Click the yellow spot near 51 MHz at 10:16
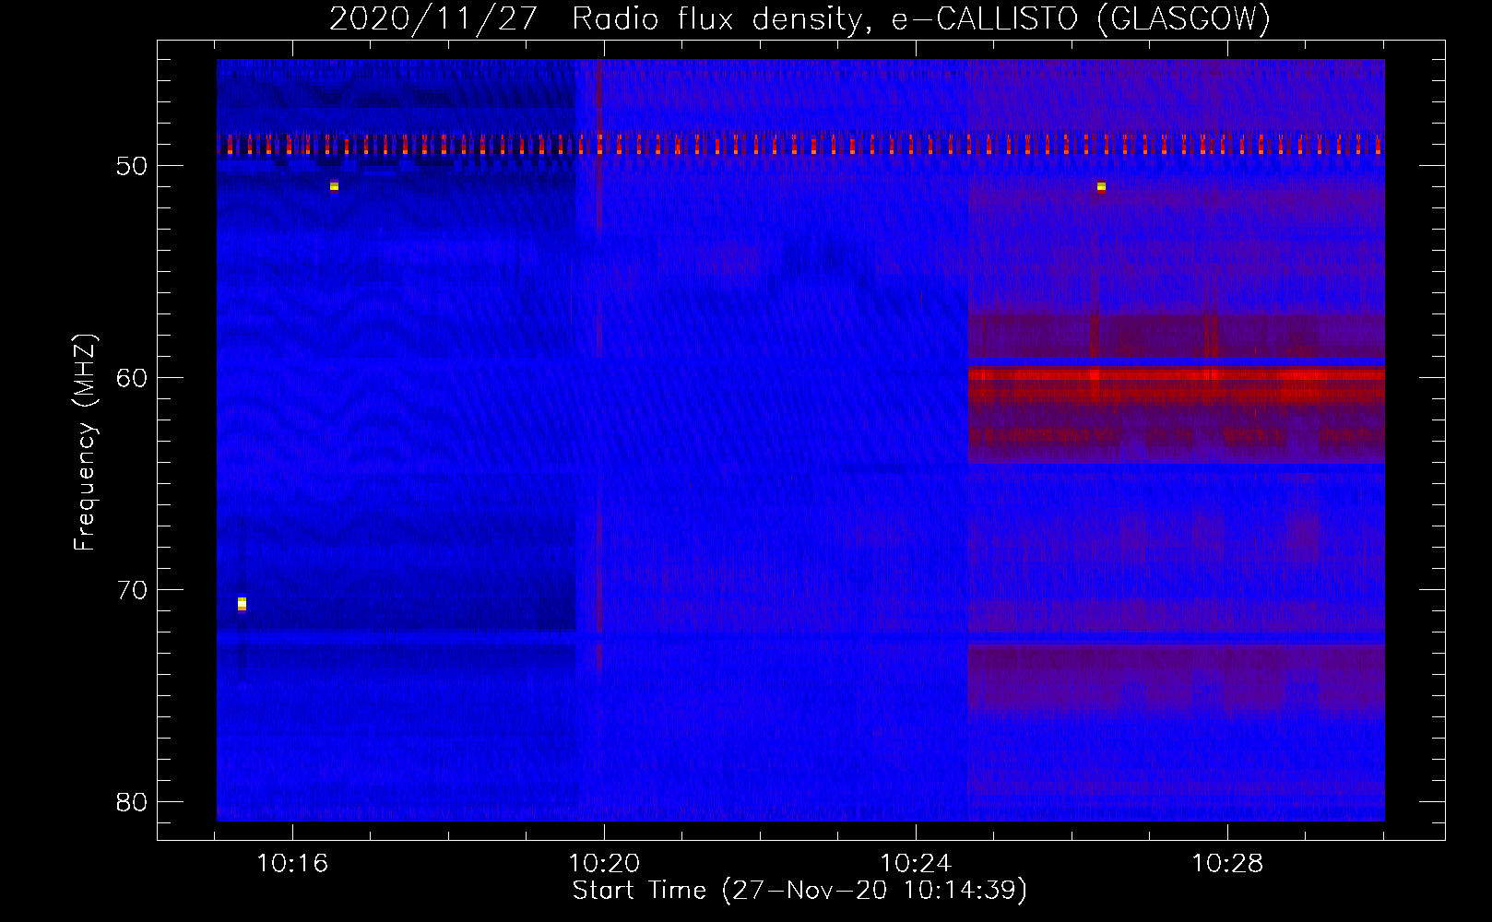Image resolution: width=1492 pixels, height=922 pixels. tap(334, 186)
